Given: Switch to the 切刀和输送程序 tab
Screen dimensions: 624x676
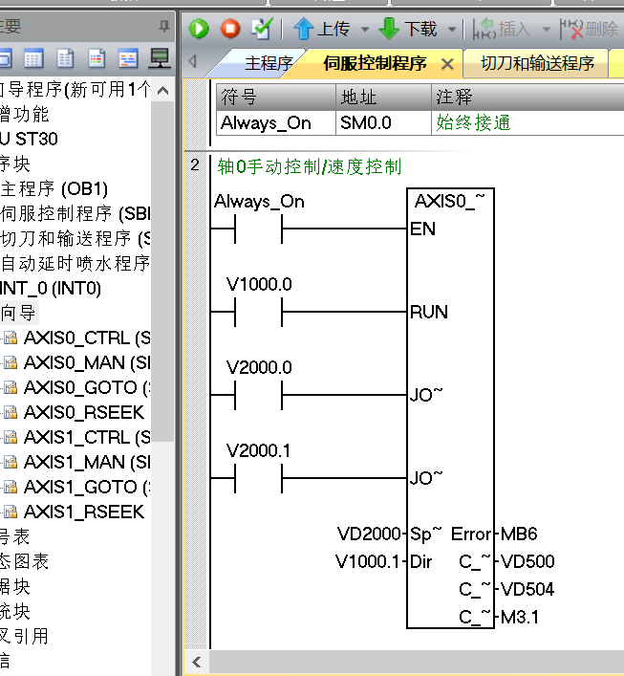Looking at the screenshot, I should 537,64.
